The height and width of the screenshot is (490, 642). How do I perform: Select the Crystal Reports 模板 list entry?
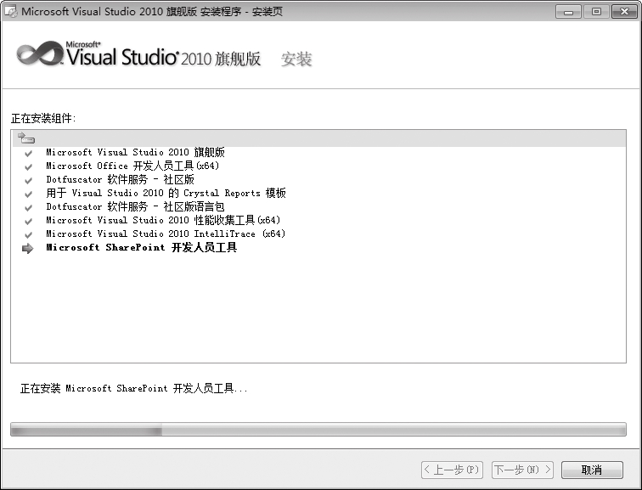(166, 194)
